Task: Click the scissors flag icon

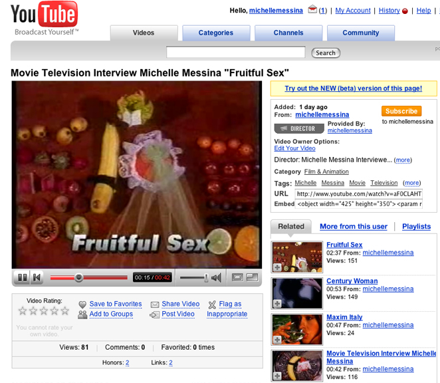Action: [213, 305]
